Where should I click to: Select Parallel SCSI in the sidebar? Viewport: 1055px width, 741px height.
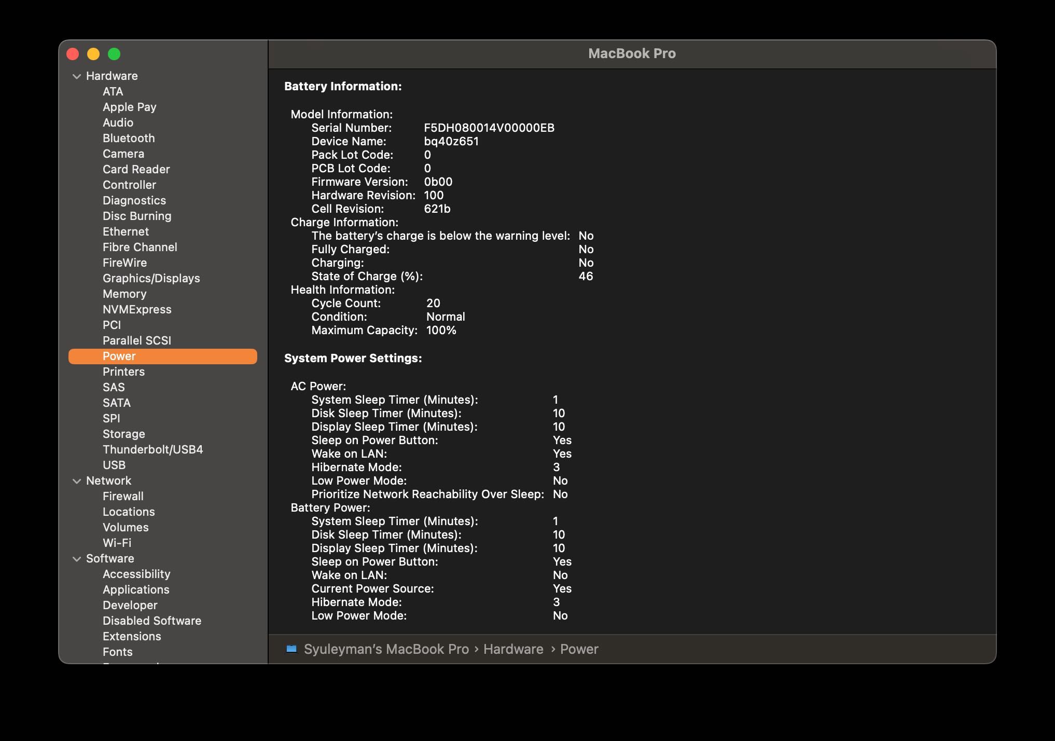tap(137, 340)
